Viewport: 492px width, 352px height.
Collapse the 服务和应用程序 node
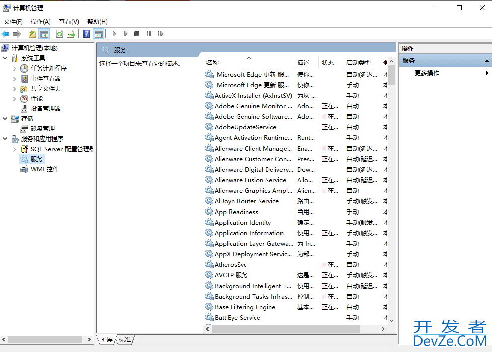point(5,138)
